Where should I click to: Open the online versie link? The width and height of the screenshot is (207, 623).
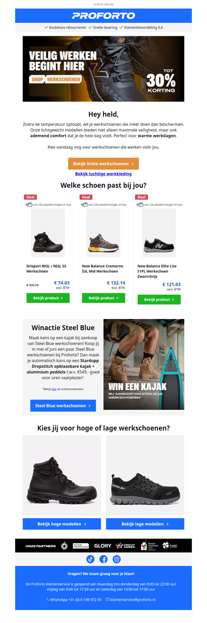point(103,4)
